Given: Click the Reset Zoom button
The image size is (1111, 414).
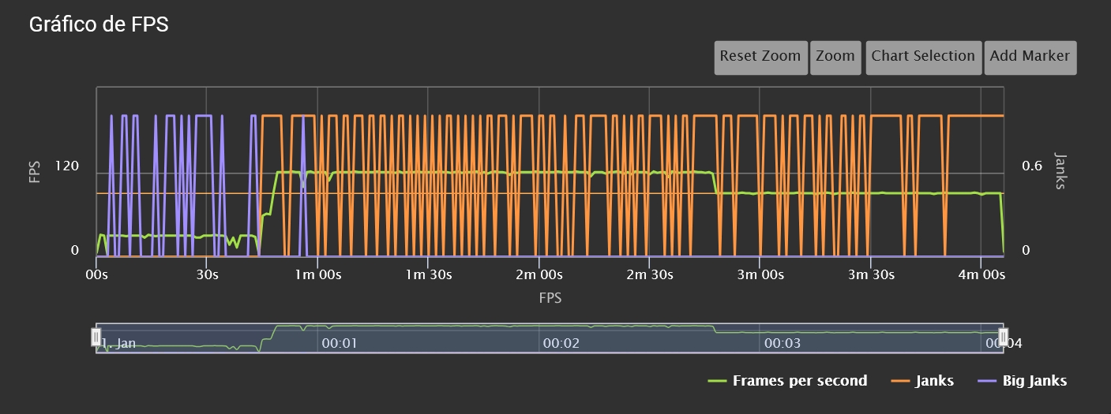Looking at the screenshot, I should (x=760, y=58).
